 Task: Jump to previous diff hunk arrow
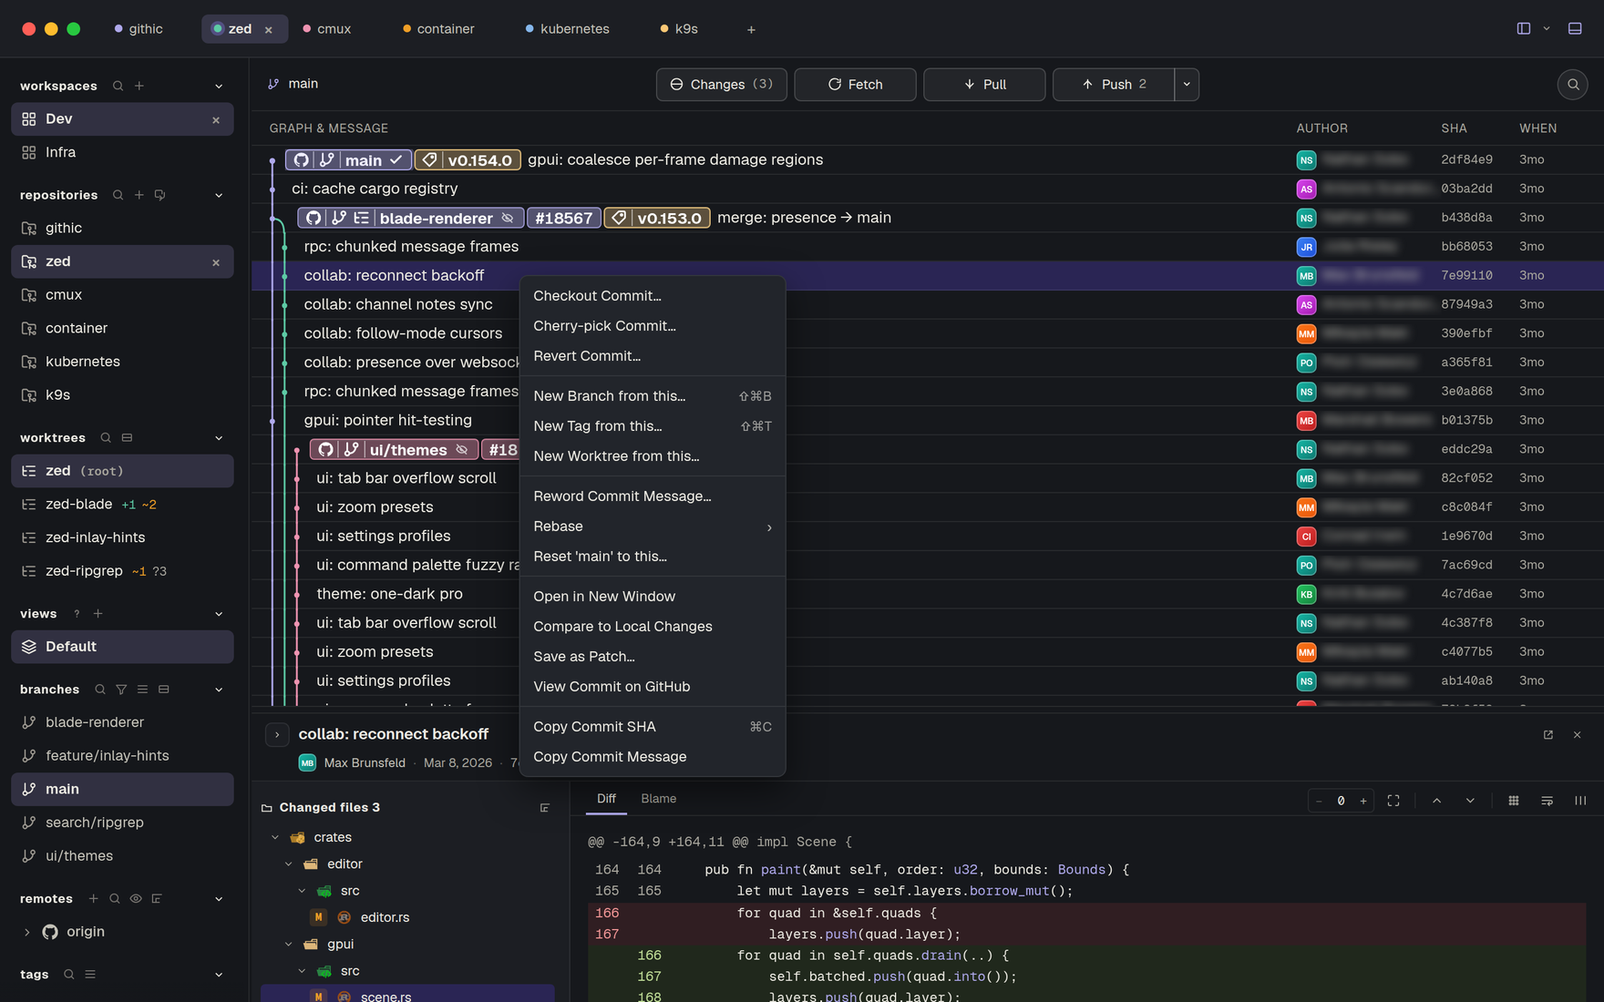[1437, 801]
